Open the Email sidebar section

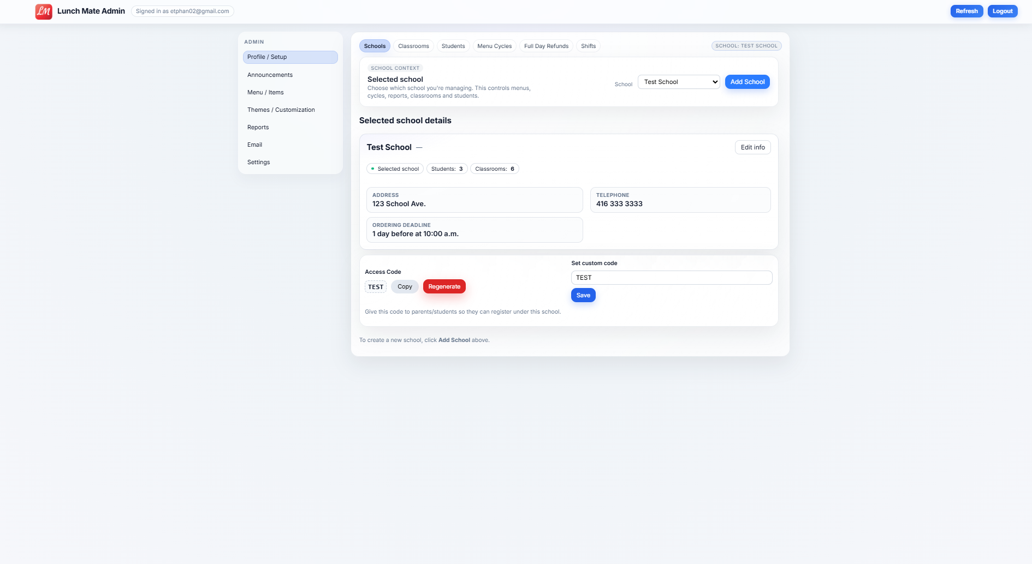[254, 145]
